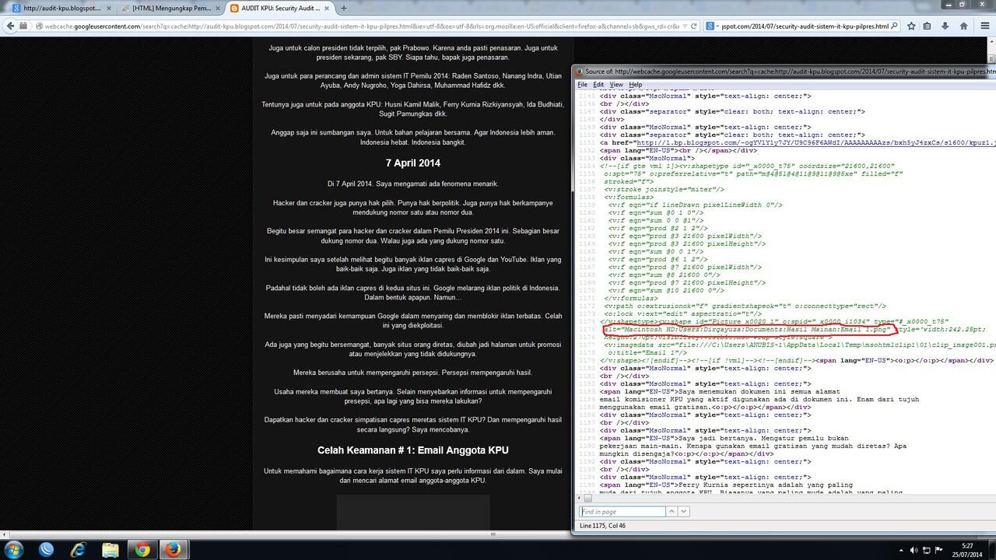Viewport: 996px width, 560px height.
Task: Switch to the [HTML] Mengungkap Pem... tab
Action: point(171,8)
